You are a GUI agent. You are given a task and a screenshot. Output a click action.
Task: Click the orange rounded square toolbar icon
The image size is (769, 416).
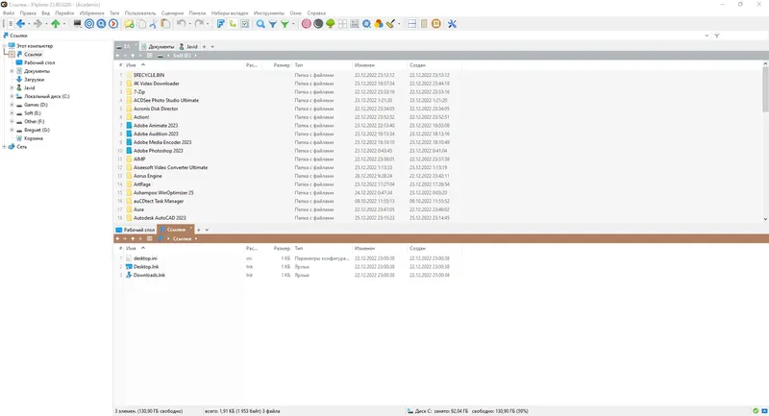click(436, 23)
